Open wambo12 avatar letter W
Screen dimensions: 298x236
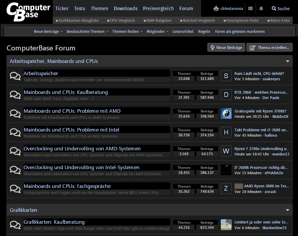[x=226, y=151]
